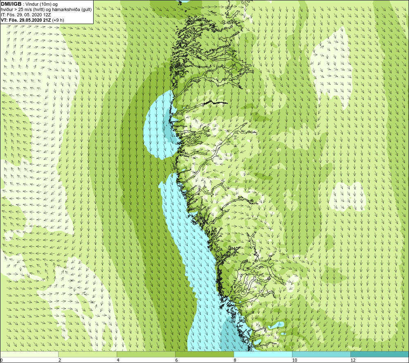Select the 8–10 m/s light cyan scale segment
The image size is (409, 363).
pos(263,354)
